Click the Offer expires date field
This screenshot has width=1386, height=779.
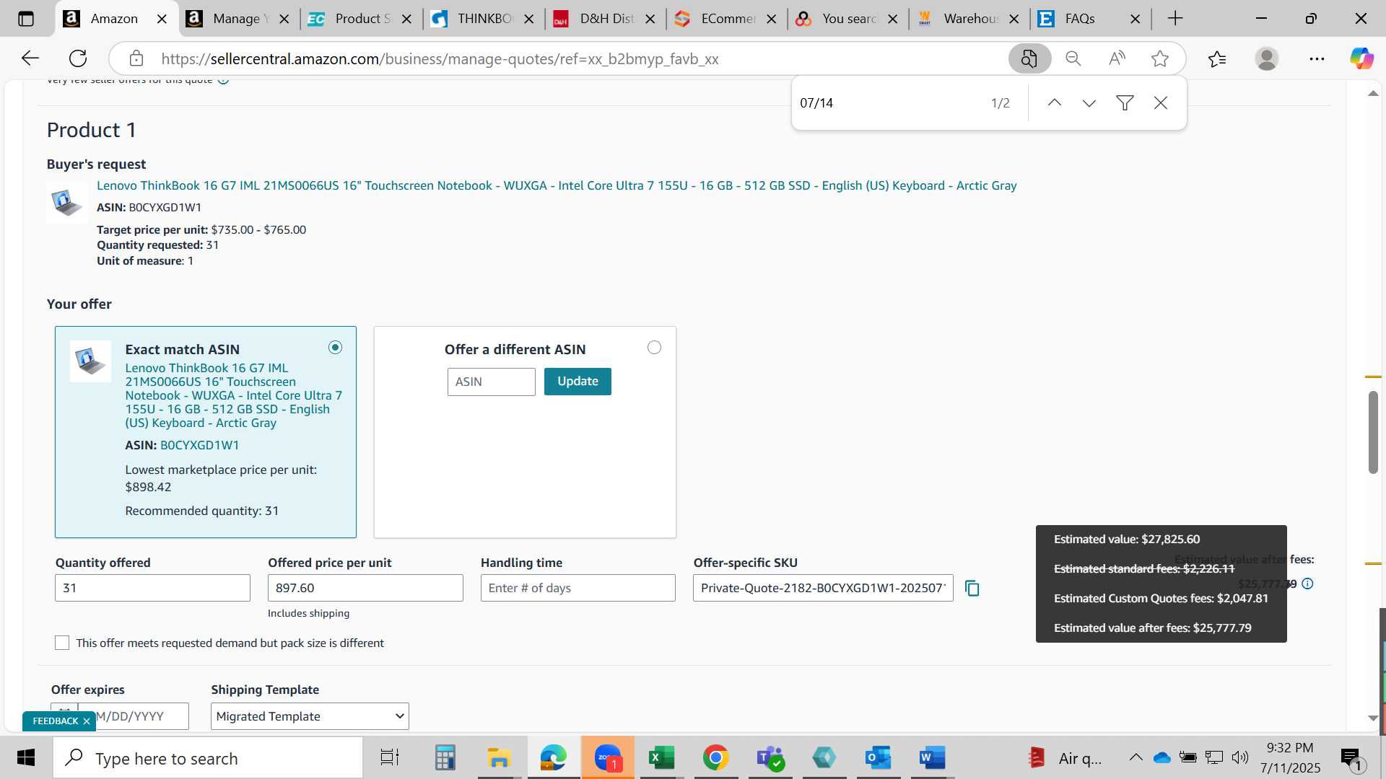[x=134, y=716]
